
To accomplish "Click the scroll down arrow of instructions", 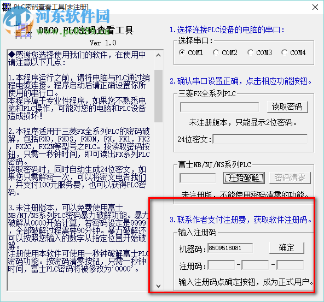I will coord(159,286).
